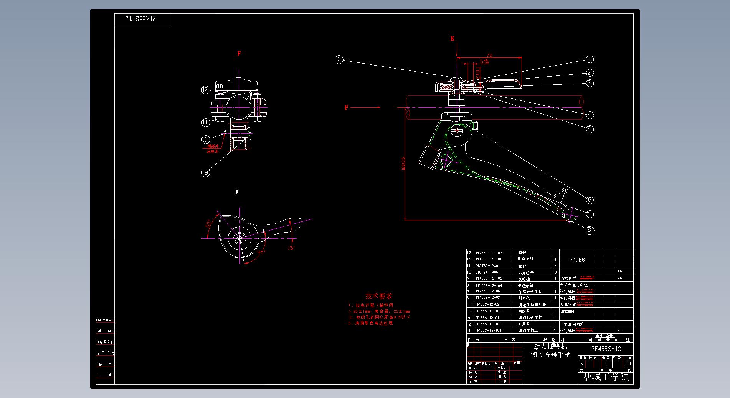Click the balloon callout numbered 2

pyautogui.click(x=590, y=72)
